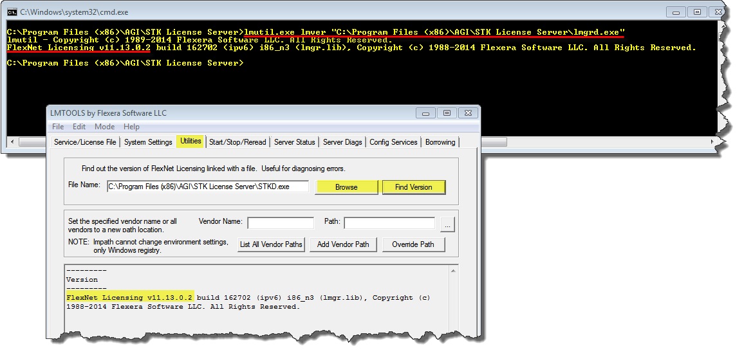Select the Utilities tab
744x357 pixels.
click(x=191, y=142)
